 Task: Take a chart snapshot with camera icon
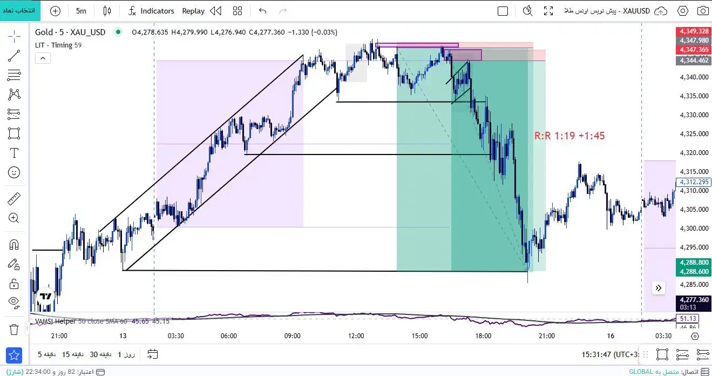(702, 11)
